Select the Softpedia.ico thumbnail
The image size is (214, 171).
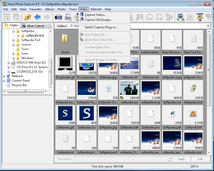pyautogui.click(x=87, y=115)
